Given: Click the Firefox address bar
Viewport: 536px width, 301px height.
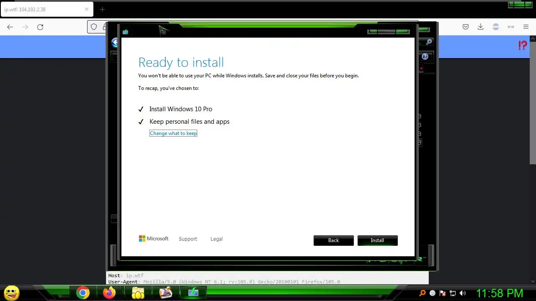Looking at the screenshot, I should (253, 27).
